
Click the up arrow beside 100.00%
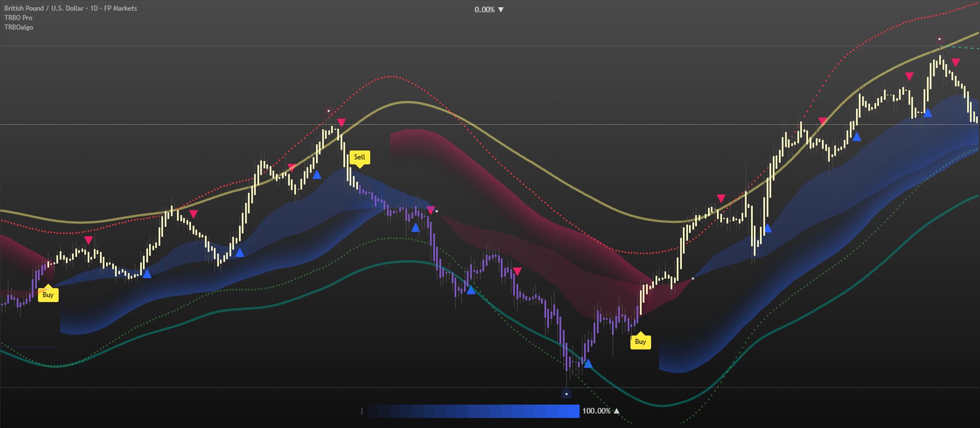[x=617, y=411]
